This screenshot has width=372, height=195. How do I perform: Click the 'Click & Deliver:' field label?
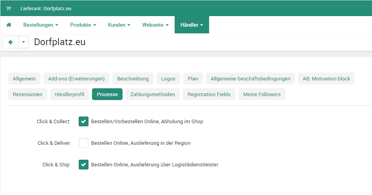(x=54, y=143)
